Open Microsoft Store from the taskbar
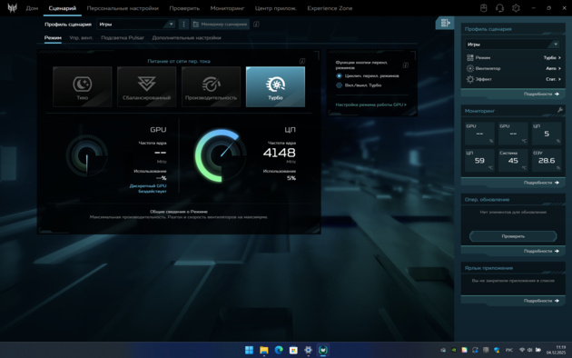The image size is (572, 358). (x=293, y=350)
